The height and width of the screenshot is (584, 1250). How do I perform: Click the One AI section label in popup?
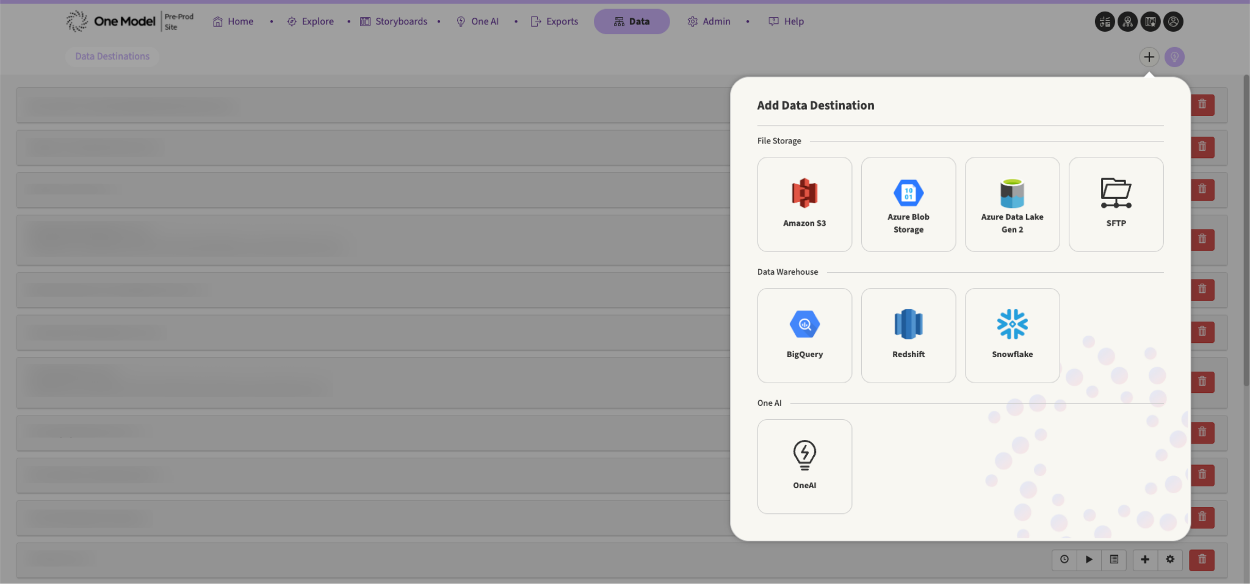coord(769,403)
